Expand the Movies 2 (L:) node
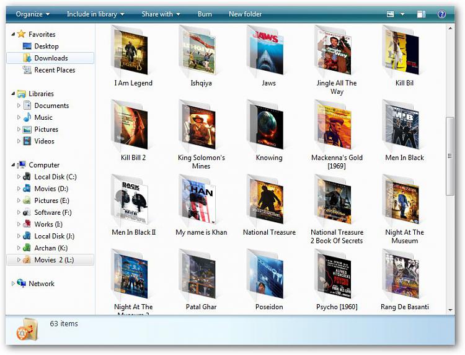 (19, 260)
